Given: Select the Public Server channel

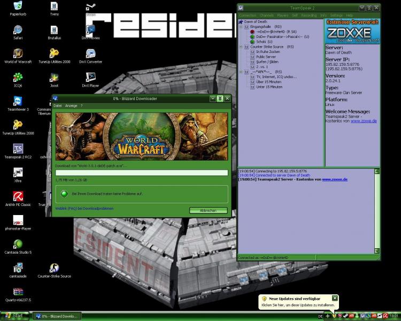Looking at the screenshot, I should coord(264,57).
